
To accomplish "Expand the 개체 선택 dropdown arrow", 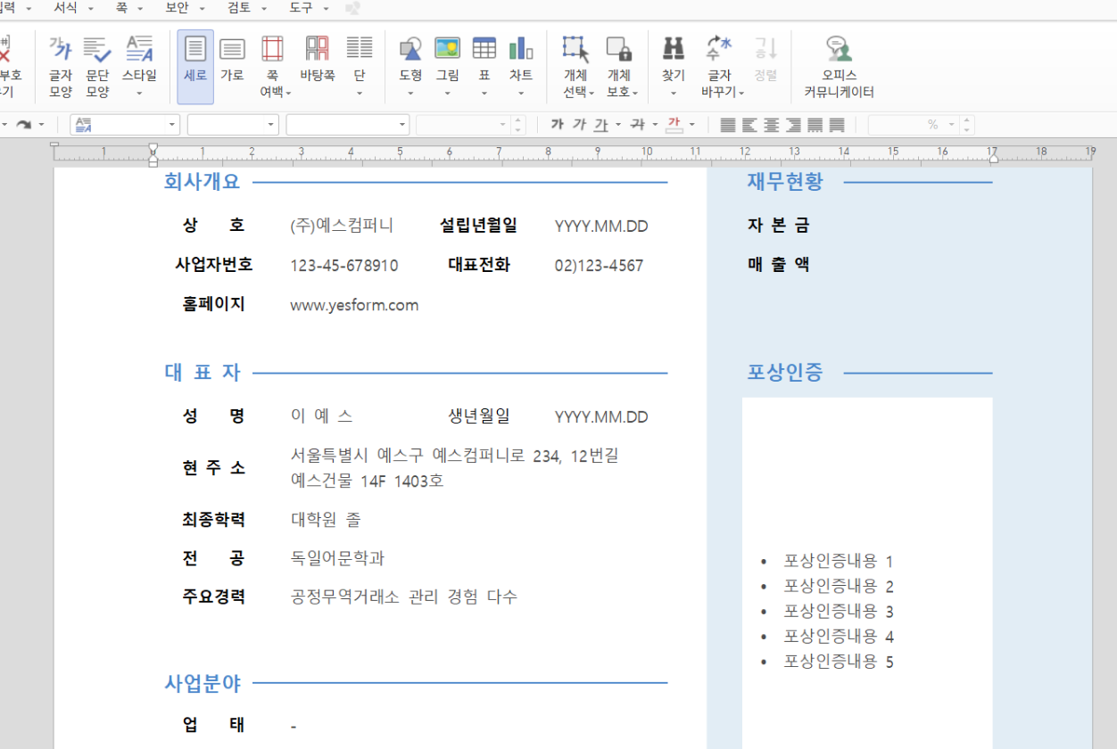I will coord(592,93).
